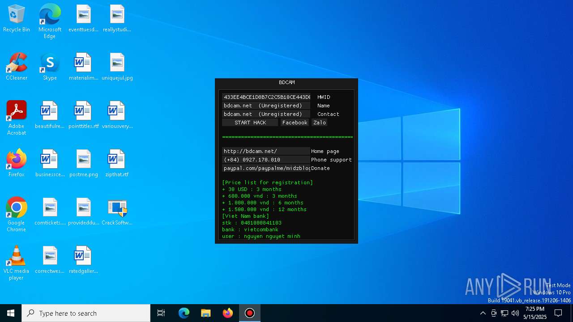Open the notification center
Image resolution: width=573 pixels, height=322 pixels.
tap(558, 313)
